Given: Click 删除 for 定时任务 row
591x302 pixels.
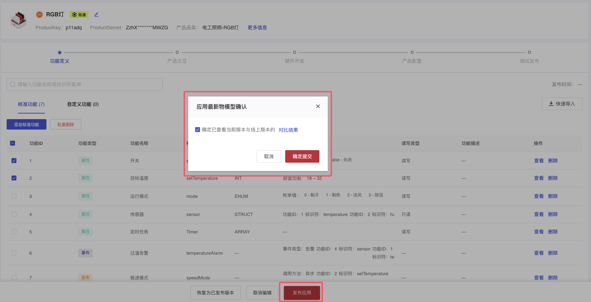Looking at the screenshot, I should pyautogui.click(x=553, y=232).
